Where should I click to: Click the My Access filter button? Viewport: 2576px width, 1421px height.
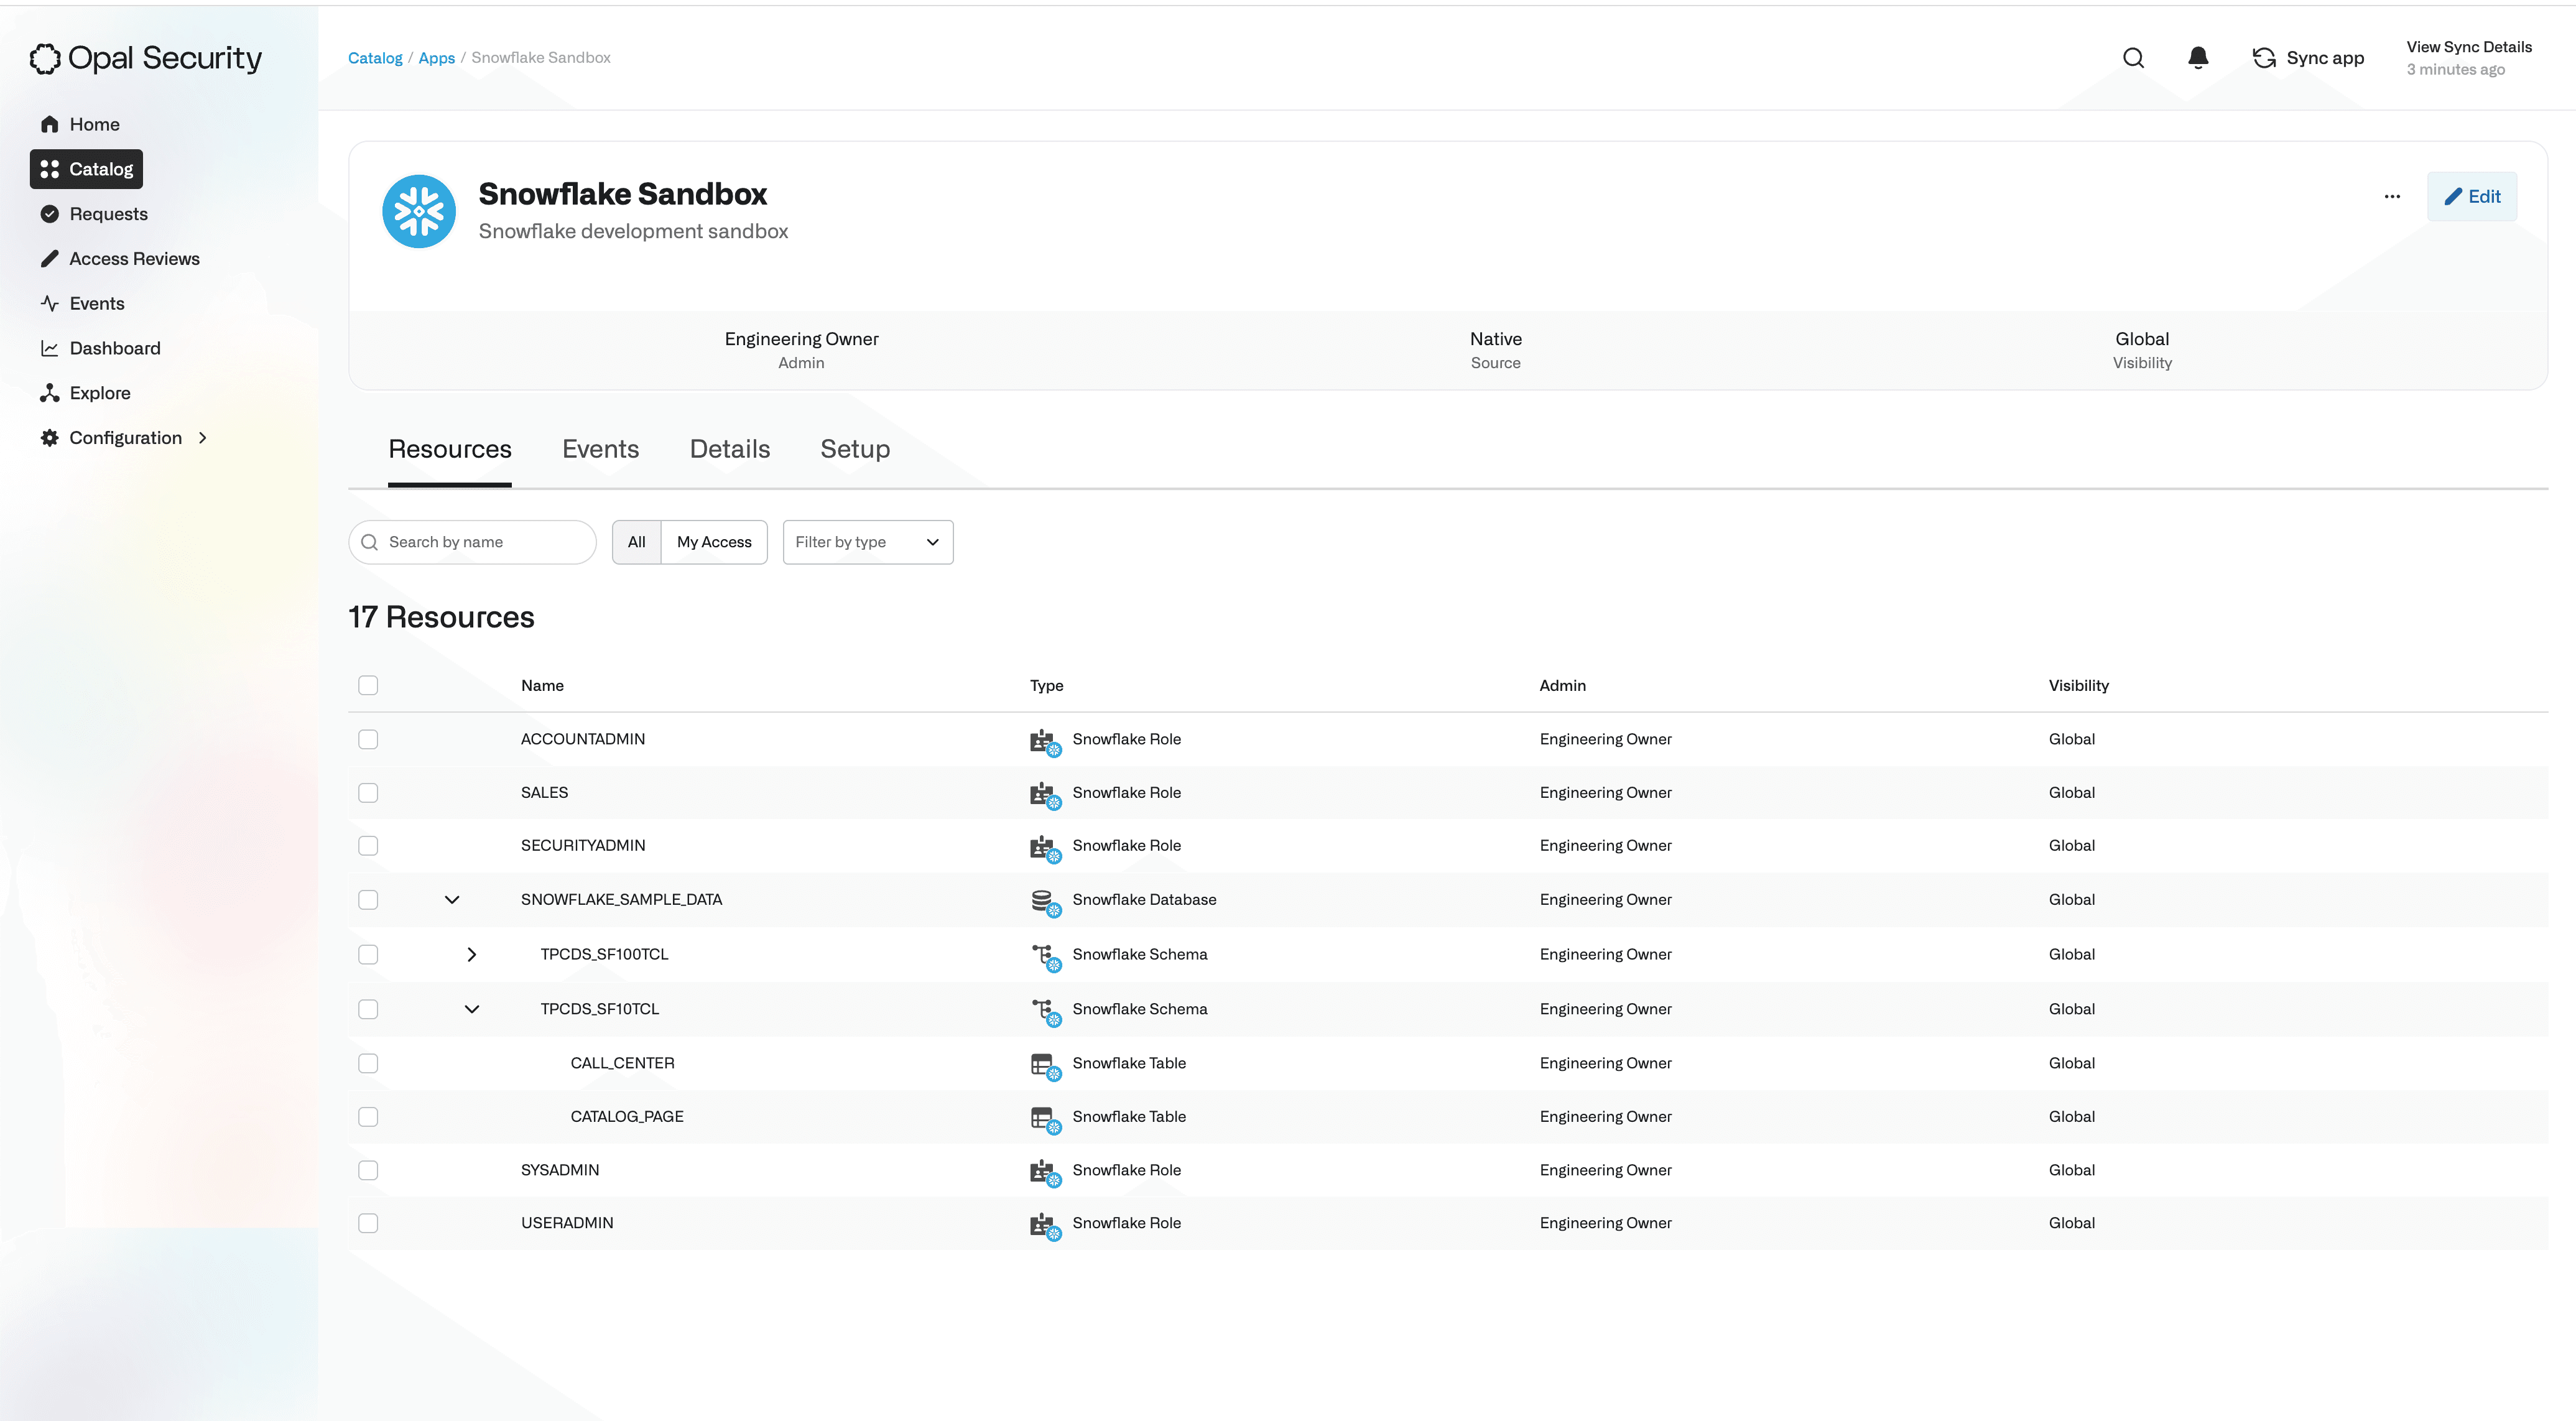714,542
